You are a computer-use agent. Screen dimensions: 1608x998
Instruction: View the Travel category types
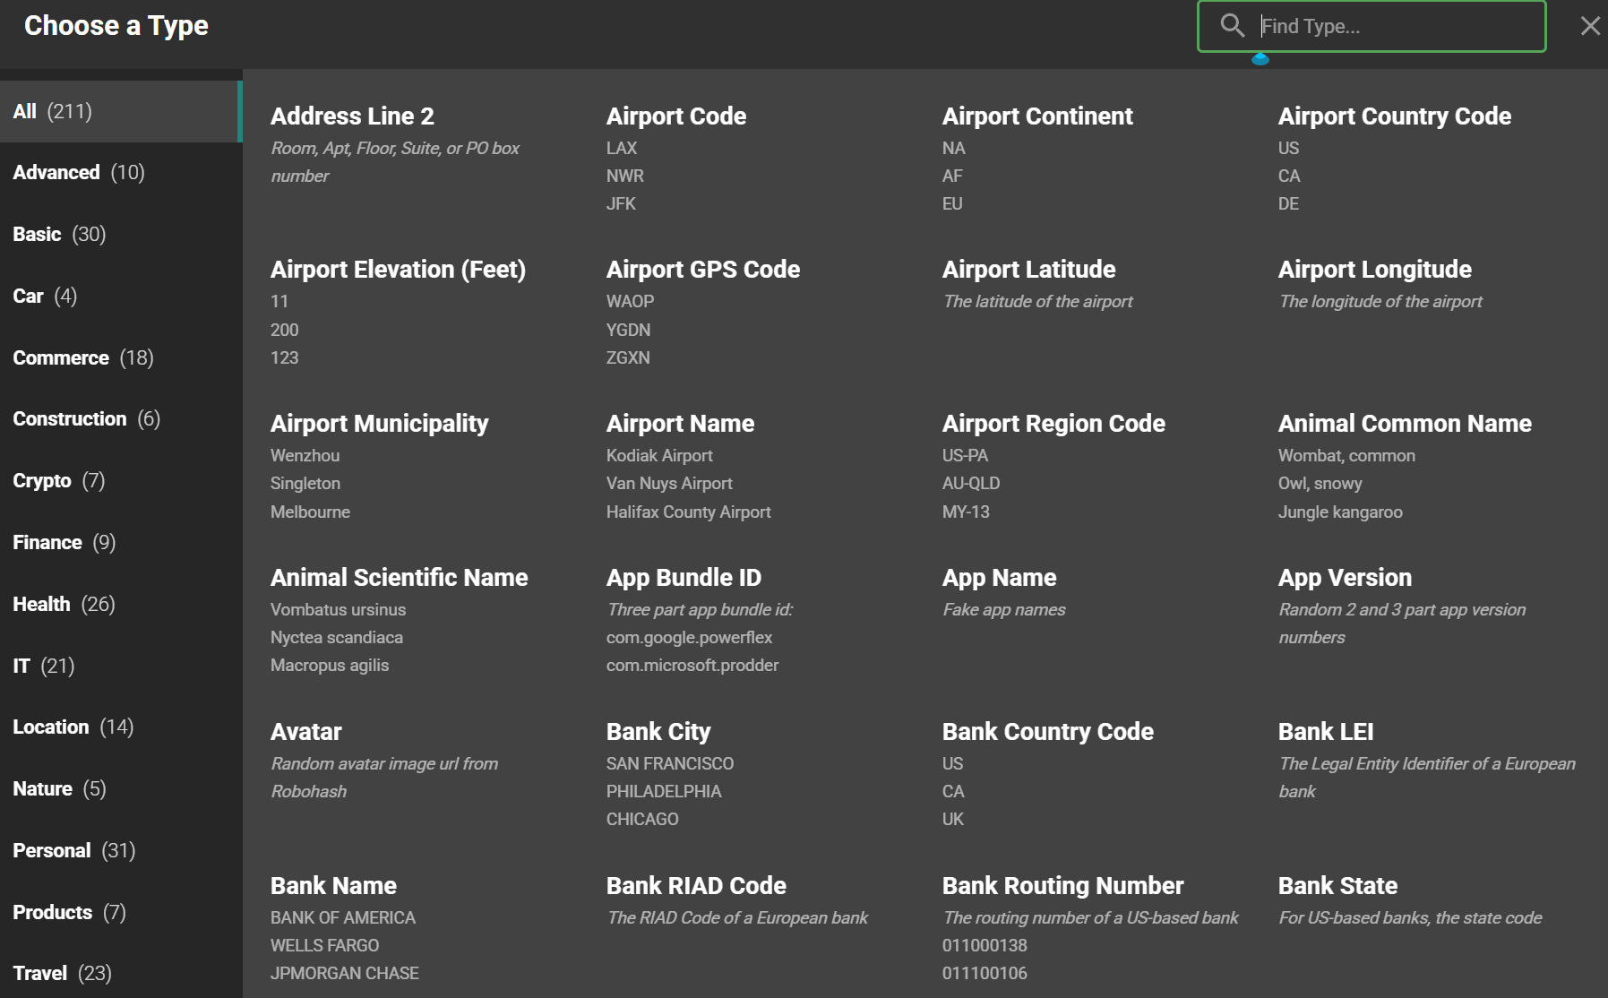[x=62, y=974]
